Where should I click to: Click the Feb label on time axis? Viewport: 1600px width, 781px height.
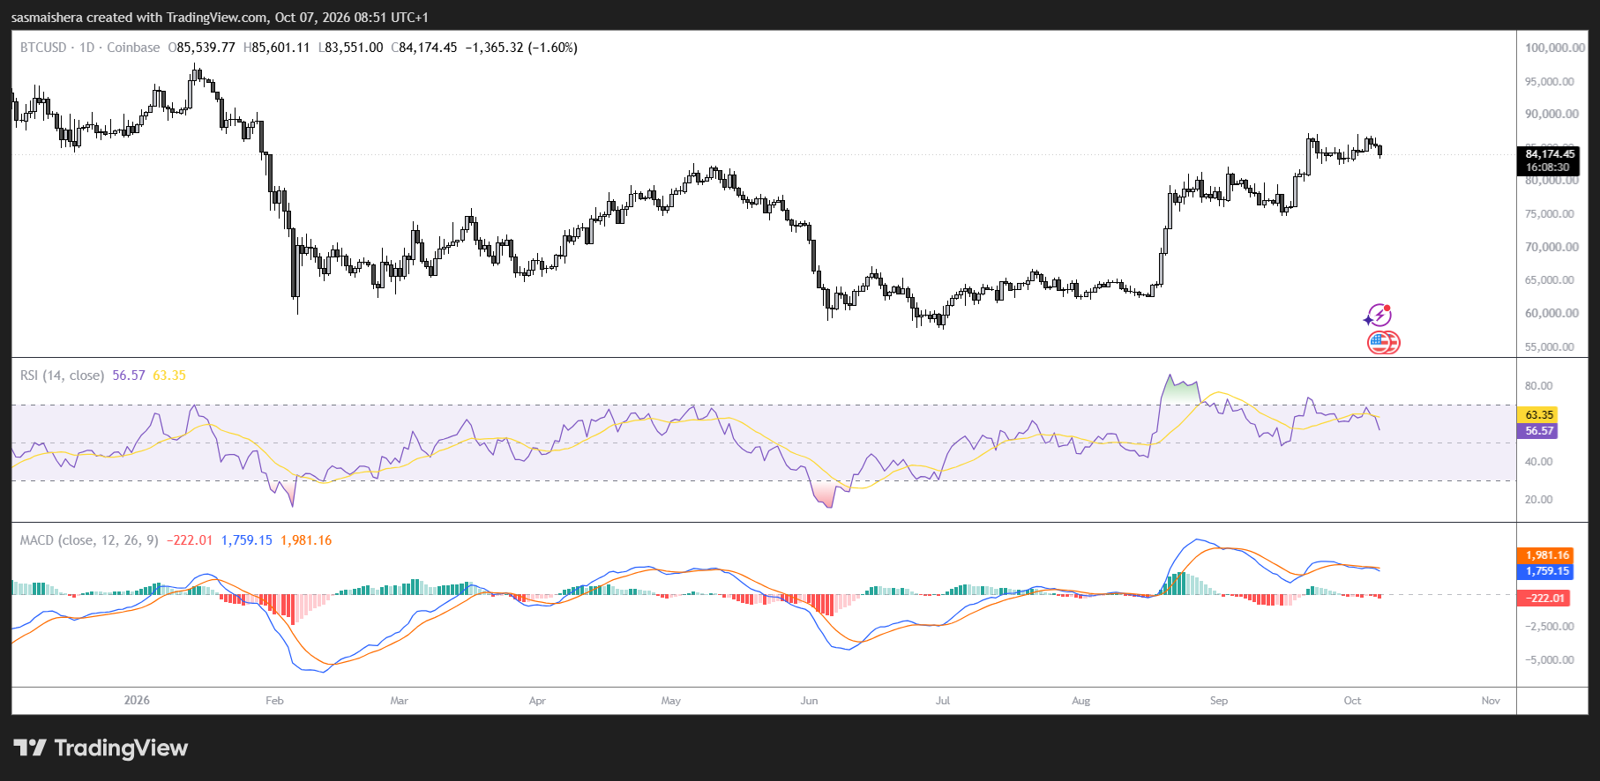274,701
